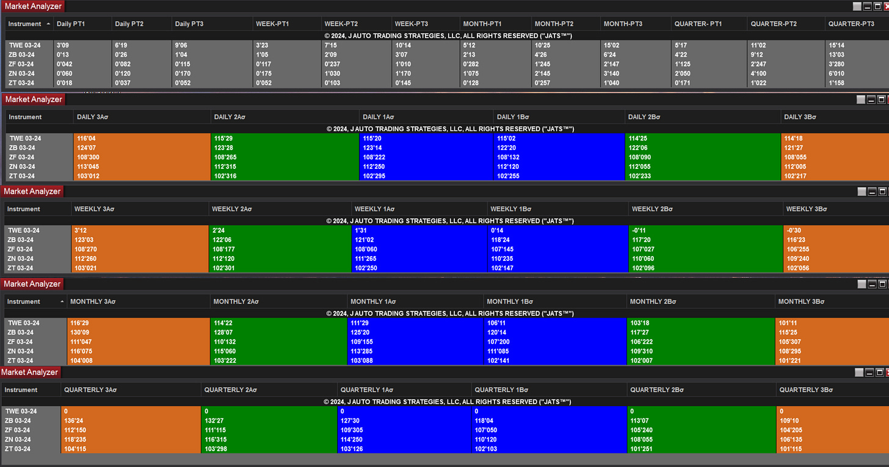Select the WEEK-PT3 column header
The width and height of the screenshot is (889, 467).
point(426,24)
